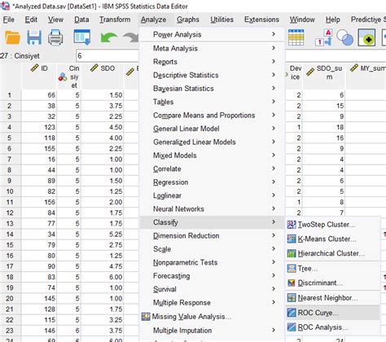The image size is (386, 342).
Task: Select row header number 20
Action: tap(10, 298)
